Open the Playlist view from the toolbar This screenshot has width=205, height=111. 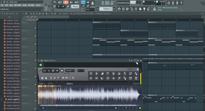[x=119, y=9]
